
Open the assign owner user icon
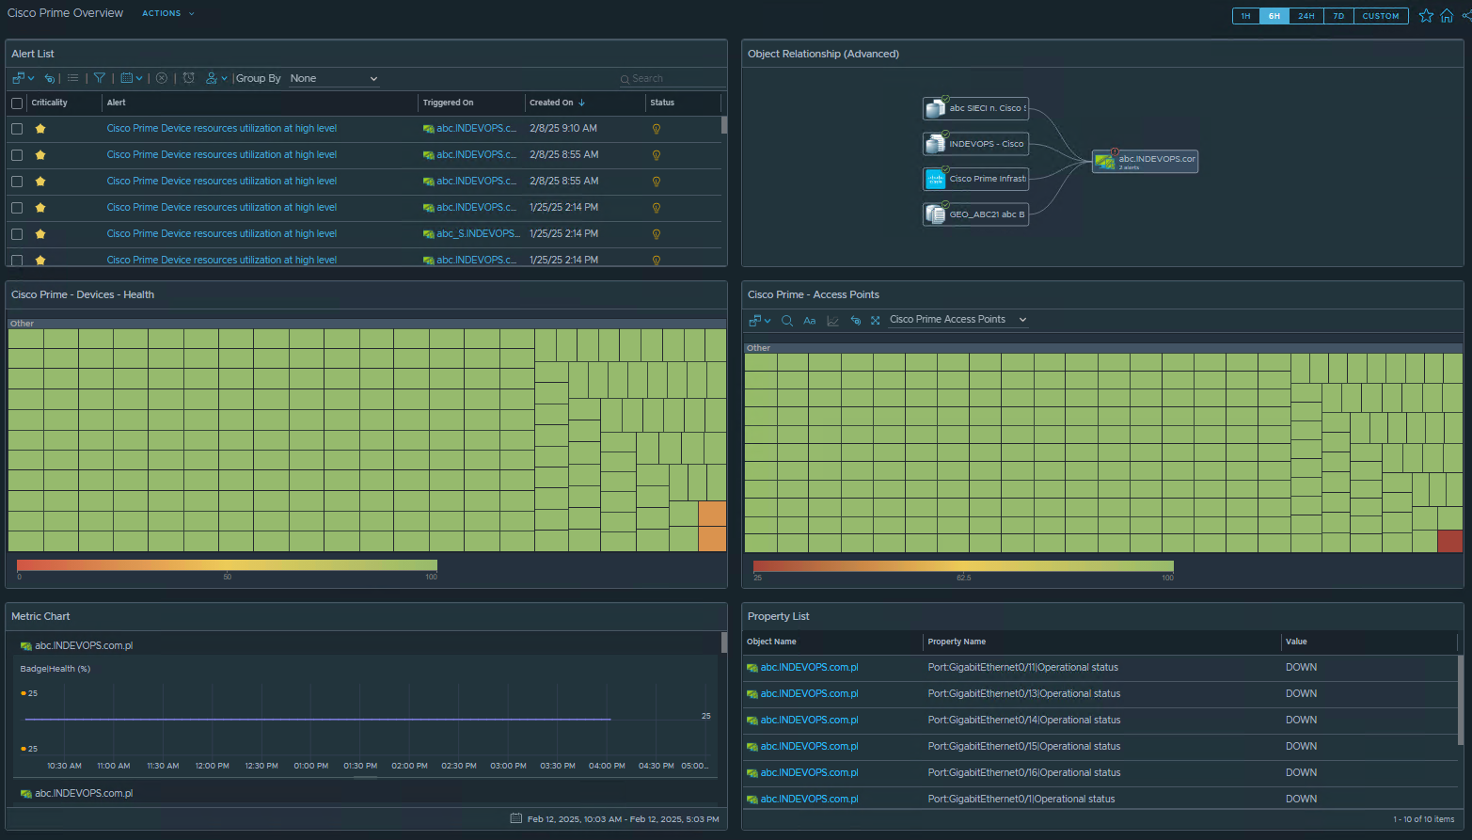(212, 78)
